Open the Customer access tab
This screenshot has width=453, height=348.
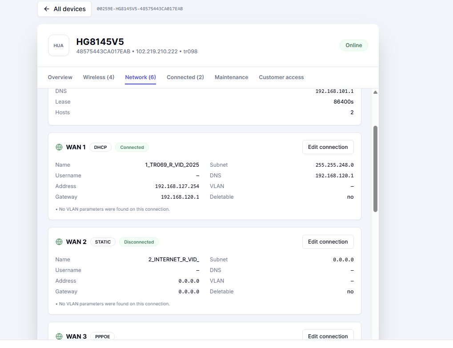(281, 77)
